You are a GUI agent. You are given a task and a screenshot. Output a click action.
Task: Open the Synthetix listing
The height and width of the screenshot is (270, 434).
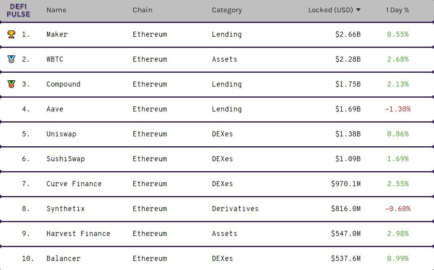pos(66,209)
